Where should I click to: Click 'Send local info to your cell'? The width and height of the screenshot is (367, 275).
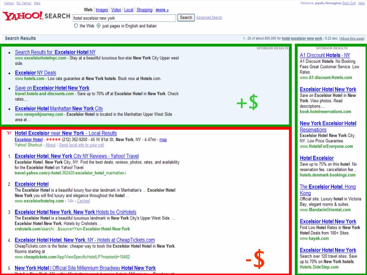pyautogui.click(x=81, y=145)
